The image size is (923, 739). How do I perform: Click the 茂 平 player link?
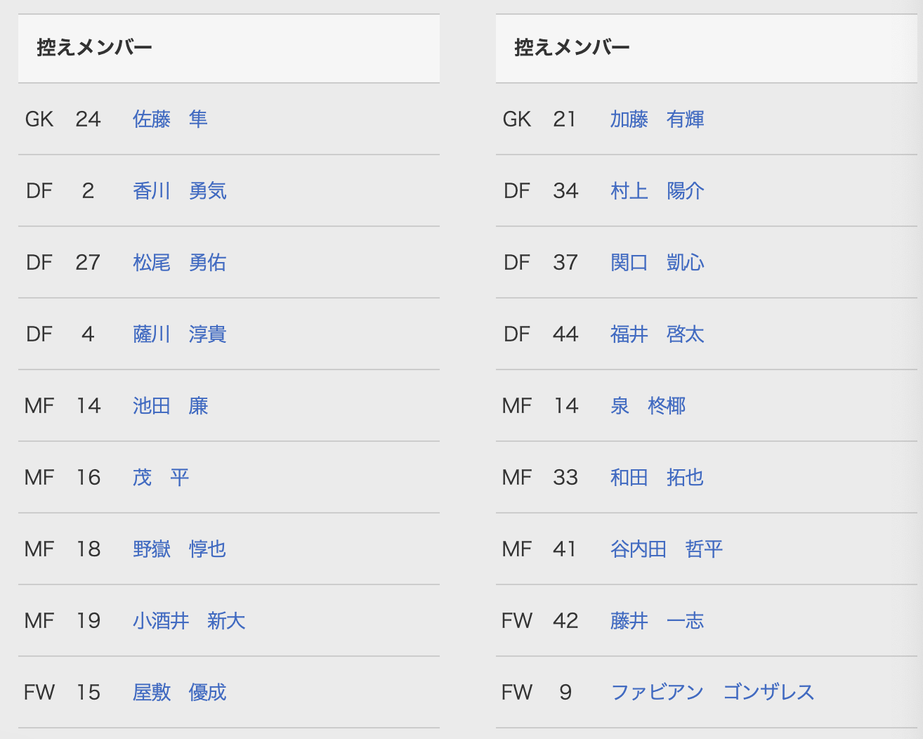[161, 478]
